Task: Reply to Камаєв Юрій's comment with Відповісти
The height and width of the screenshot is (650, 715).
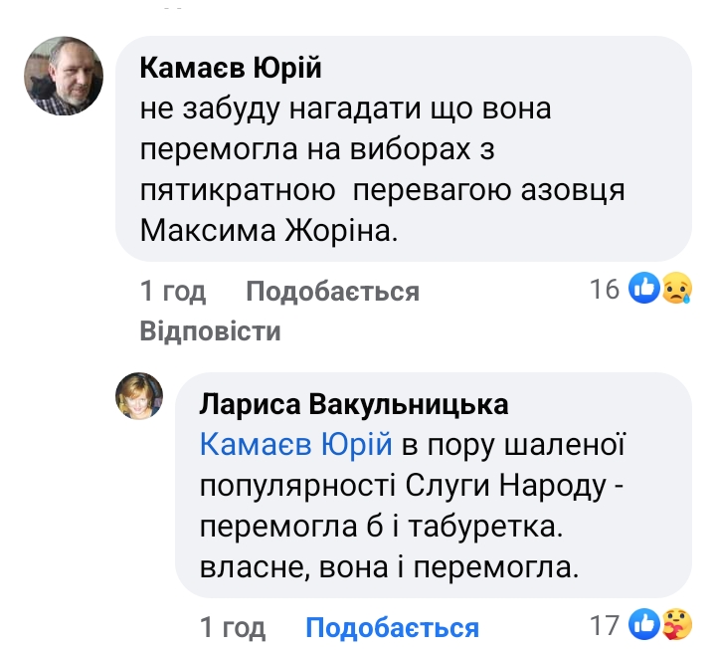Action: click(x=210, y=330)
